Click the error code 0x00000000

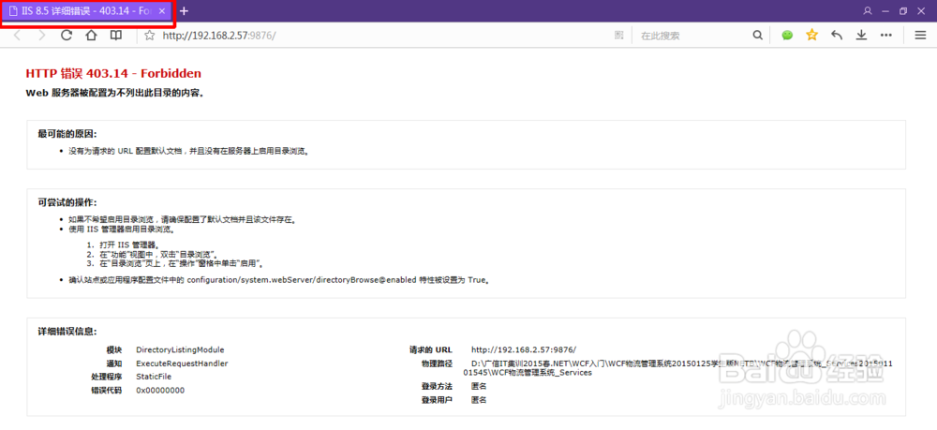(x=160, y=391)
